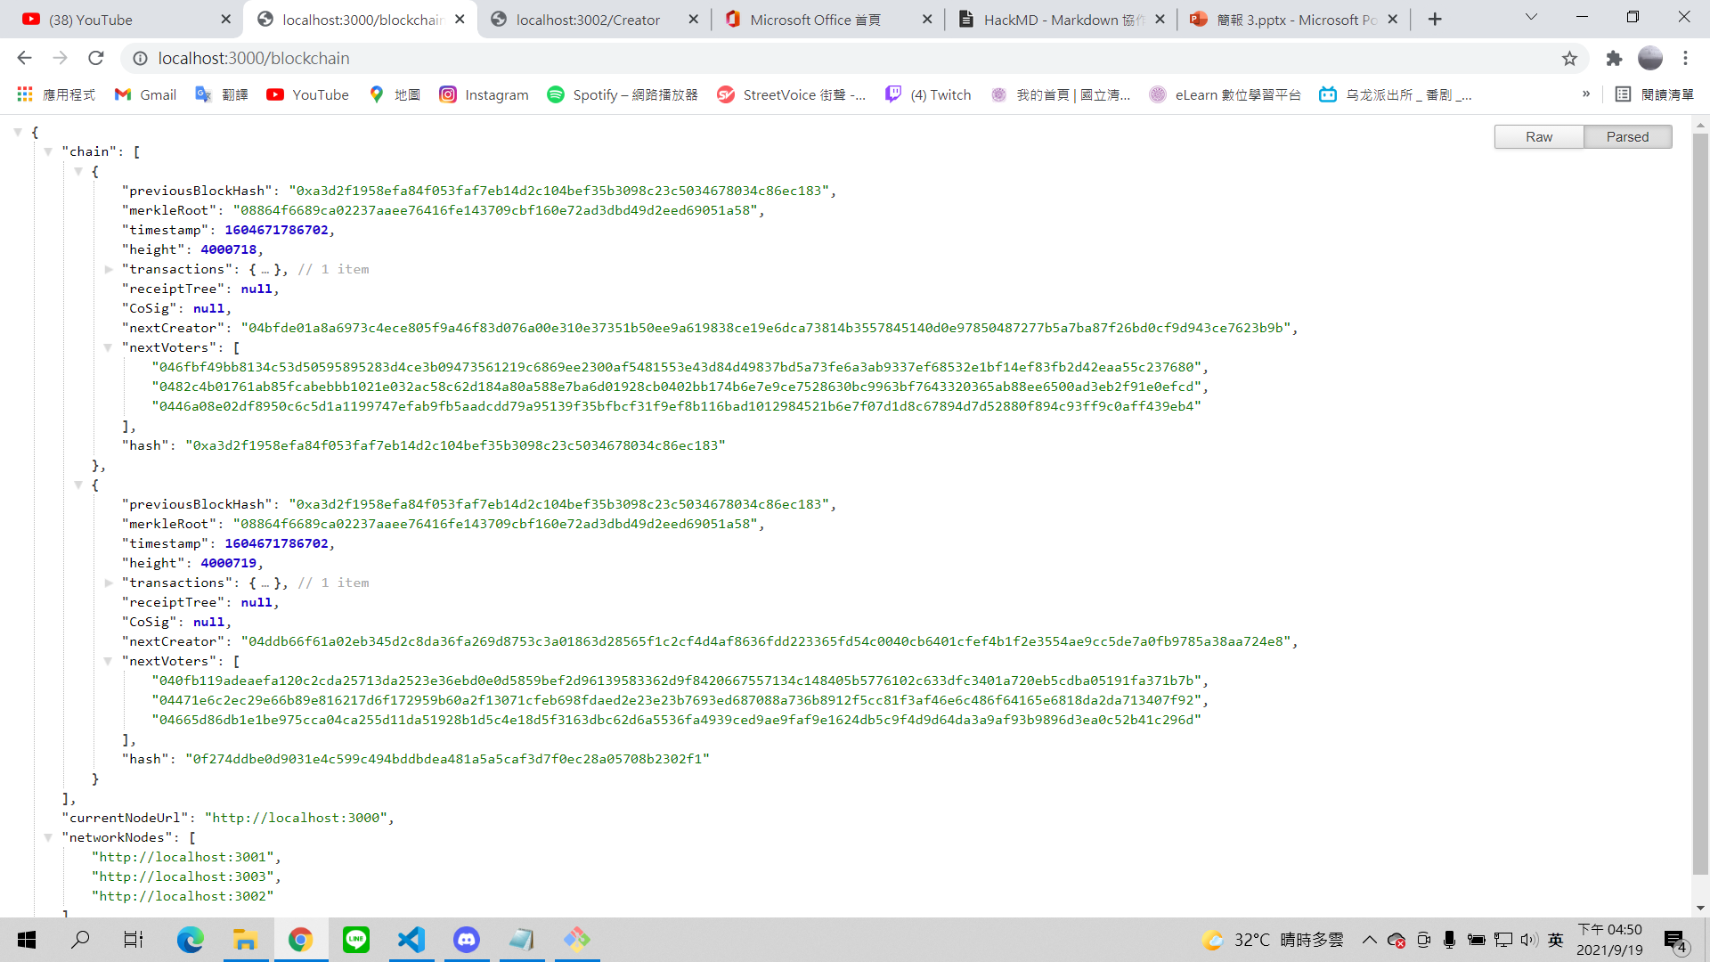Image resolution: width=1710 pixels, height=962 pixels.
Task: Open LINE app in the taskbar
Action: (356, 939)
